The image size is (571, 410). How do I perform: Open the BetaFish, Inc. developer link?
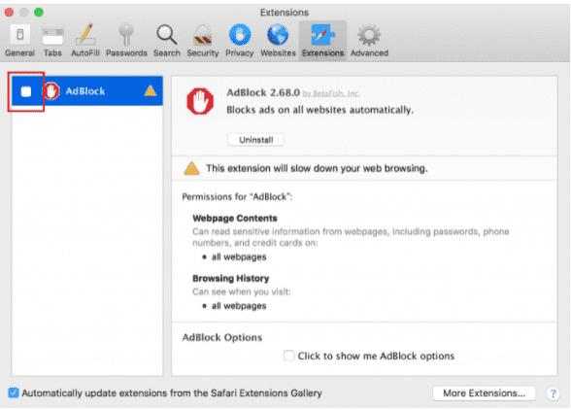pos(331,93)
